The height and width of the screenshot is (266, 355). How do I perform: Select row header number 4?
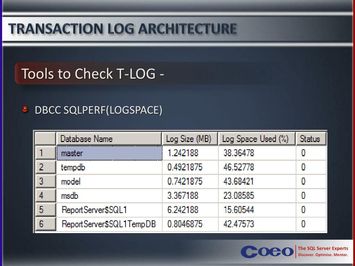[x=46, y=196]
